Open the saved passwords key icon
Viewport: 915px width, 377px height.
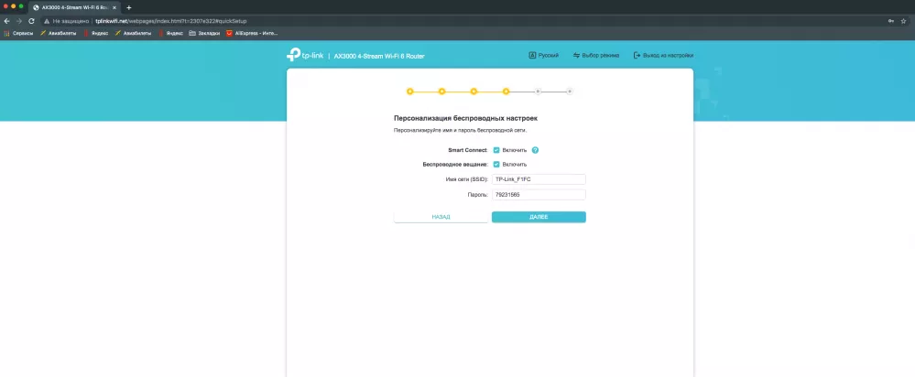click(x=891, y=21)
